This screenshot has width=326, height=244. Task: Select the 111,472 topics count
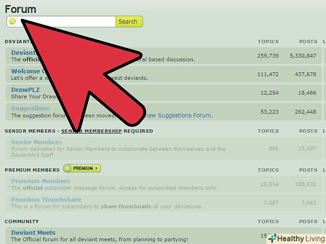point(268,74)
